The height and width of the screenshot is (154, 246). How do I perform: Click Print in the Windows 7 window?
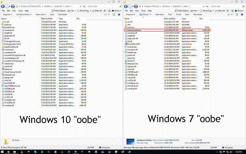(170, 14)
